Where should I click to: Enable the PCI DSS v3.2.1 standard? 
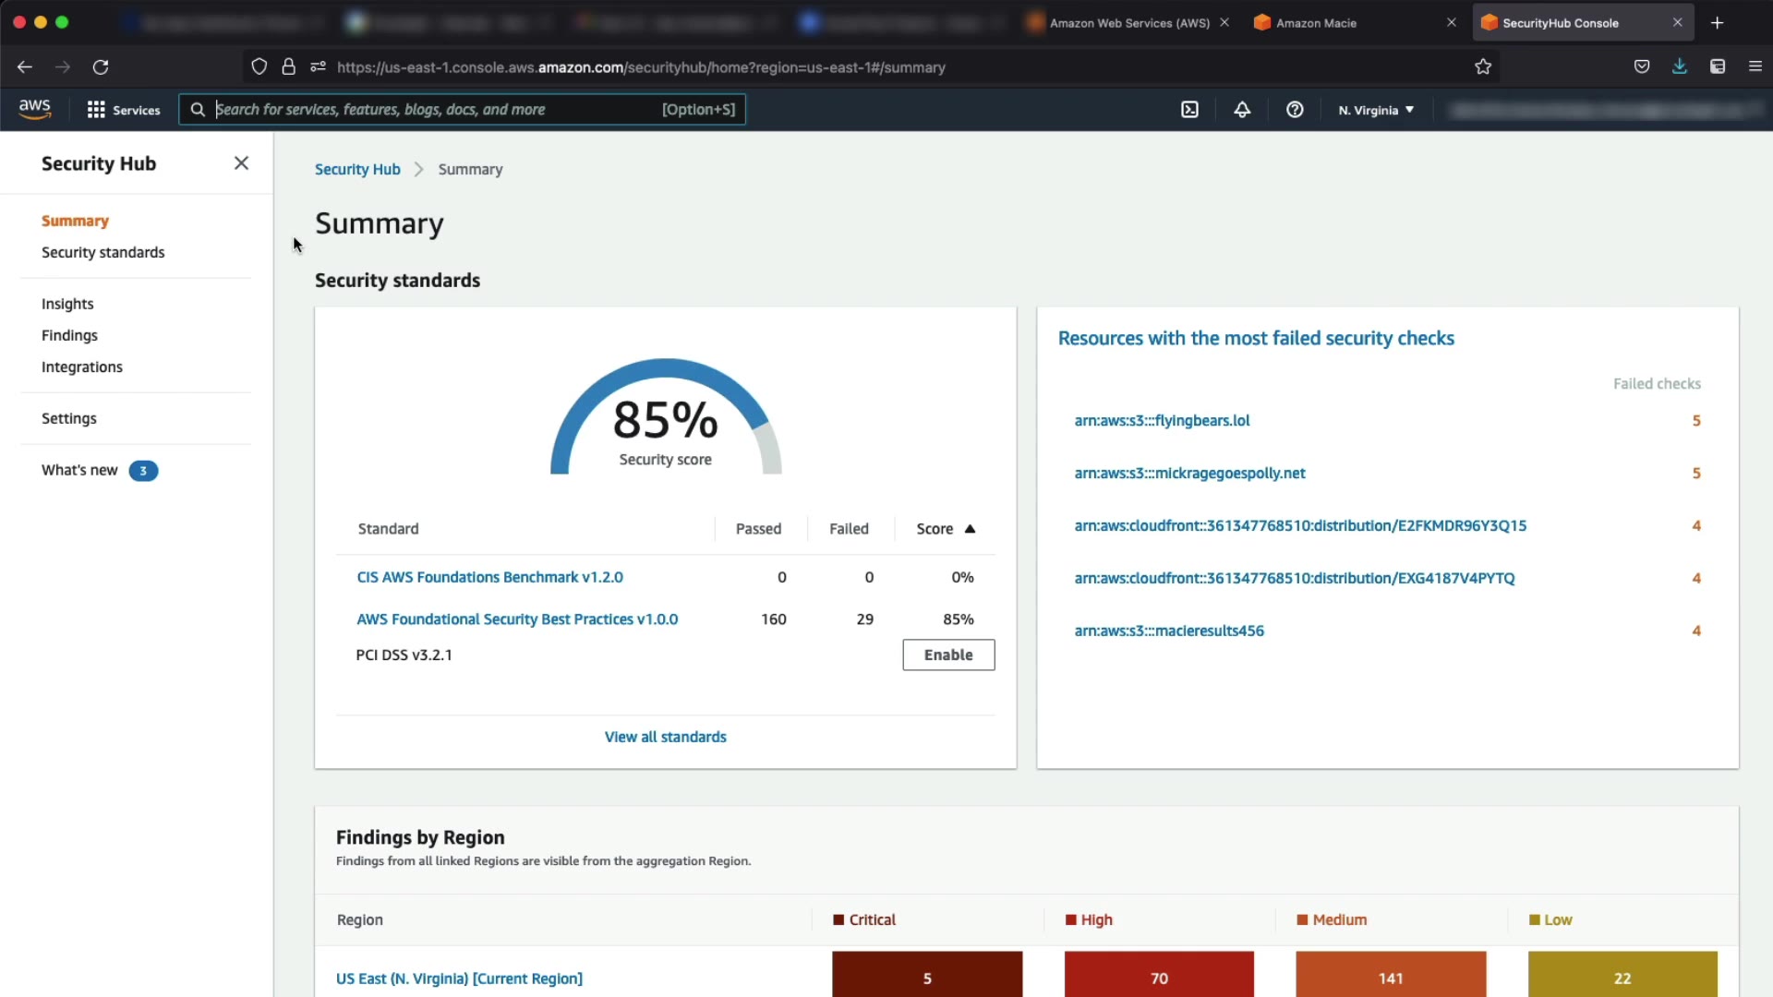(948, 655)
